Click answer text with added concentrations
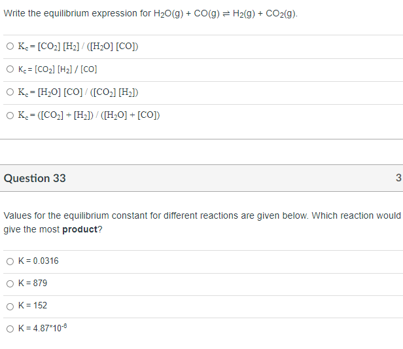The height and width of the screenshot is (349, 403). click(89, 115)
